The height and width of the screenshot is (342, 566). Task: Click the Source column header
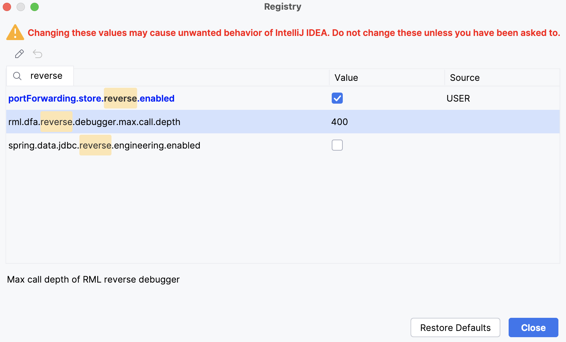point(464,77)
